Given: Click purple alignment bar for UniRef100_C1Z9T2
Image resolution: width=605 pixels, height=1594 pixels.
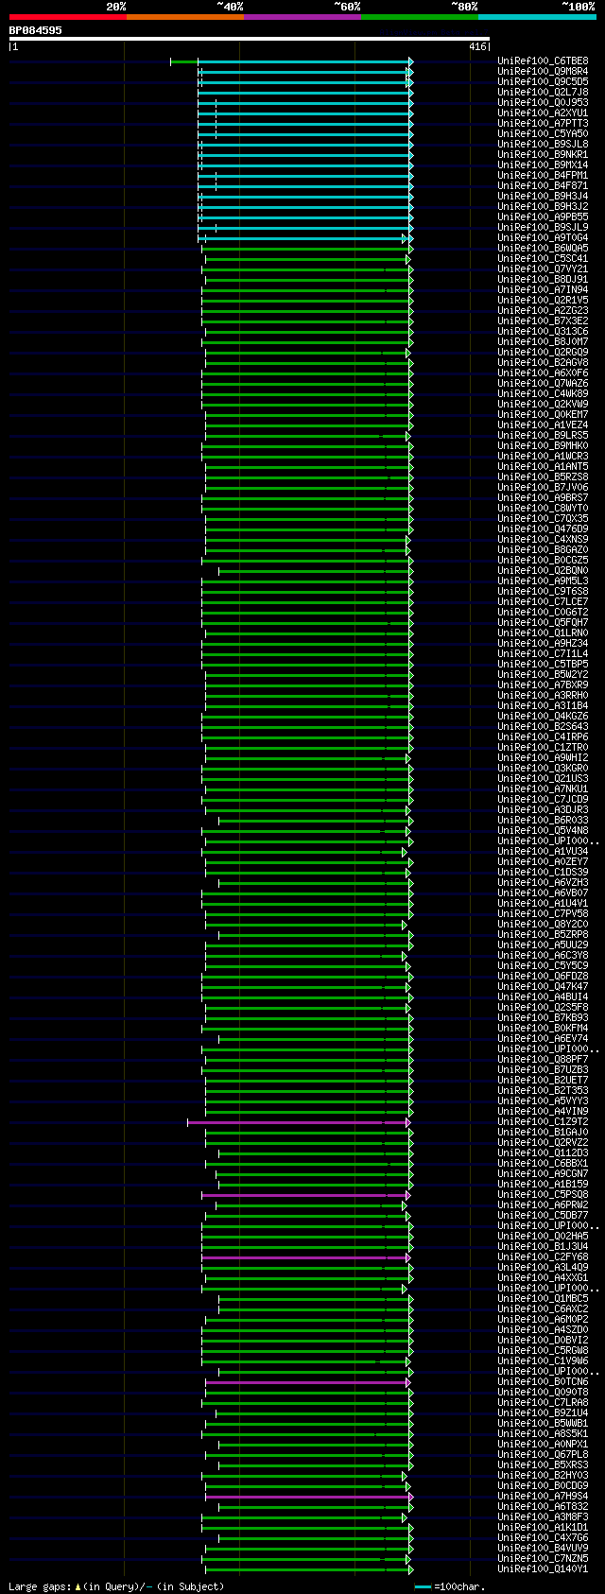Looking at the screenshot, I should tap(299, 1122).
